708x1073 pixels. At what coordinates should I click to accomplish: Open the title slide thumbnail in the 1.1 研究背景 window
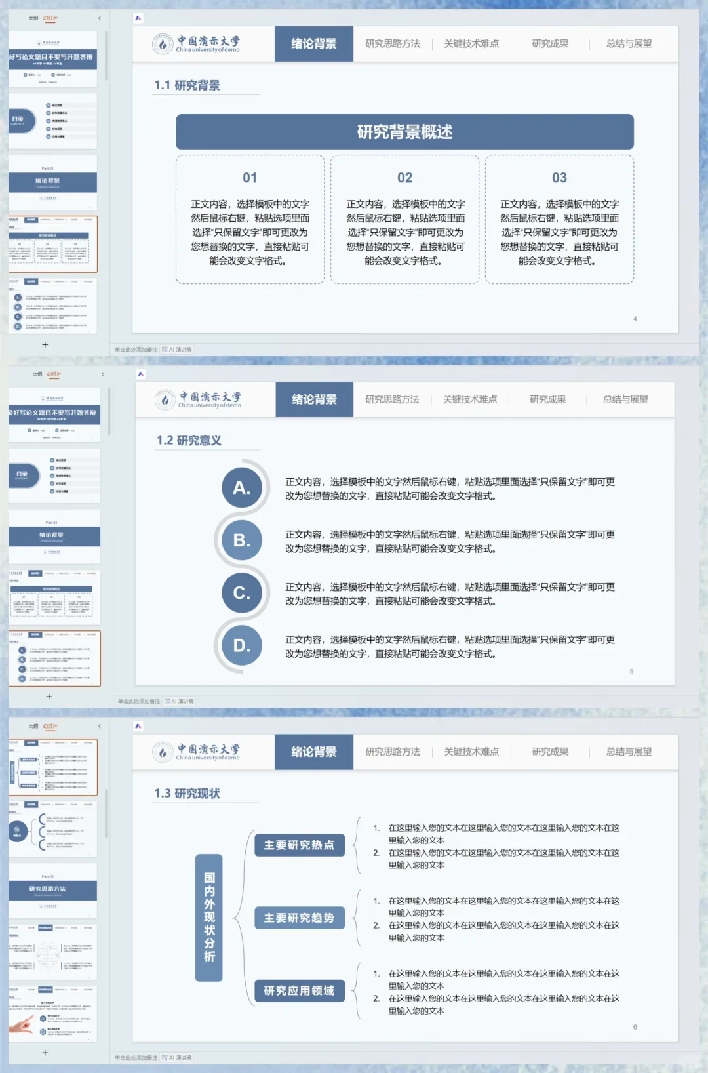click(x=52, y=59)
